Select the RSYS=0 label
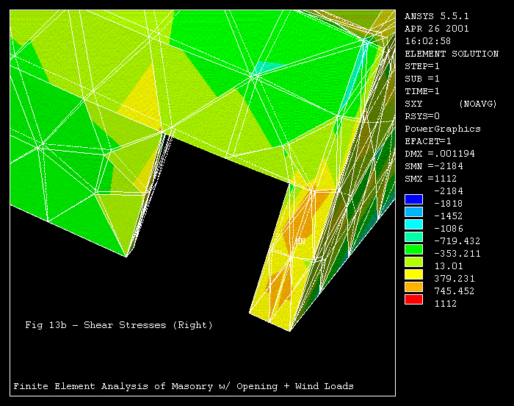 pos(422,116)
